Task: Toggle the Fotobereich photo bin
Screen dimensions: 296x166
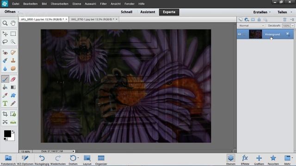Action: tap(8, 160)
